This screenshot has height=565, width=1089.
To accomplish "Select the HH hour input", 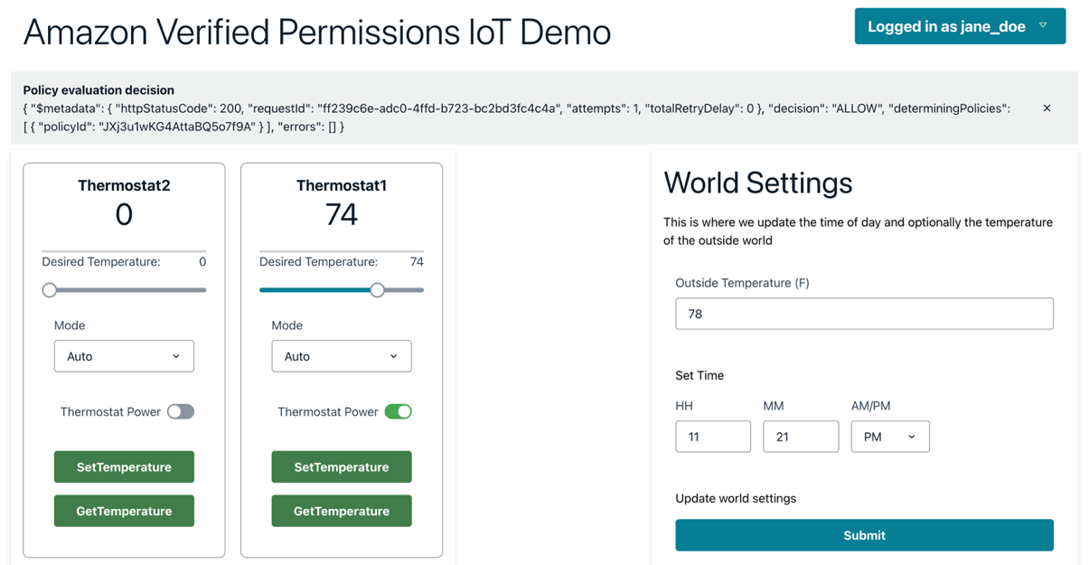I will [713, 437].
